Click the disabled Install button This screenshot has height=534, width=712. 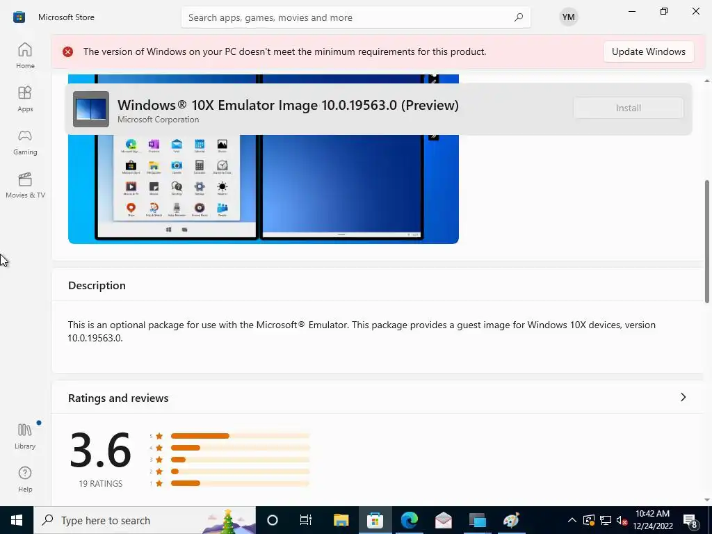click(x=628, y=108)
